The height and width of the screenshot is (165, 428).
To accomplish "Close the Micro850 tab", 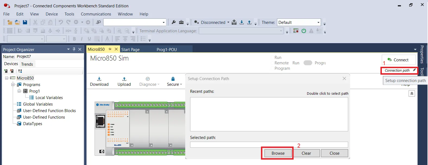I will click(x=116, y=49).
